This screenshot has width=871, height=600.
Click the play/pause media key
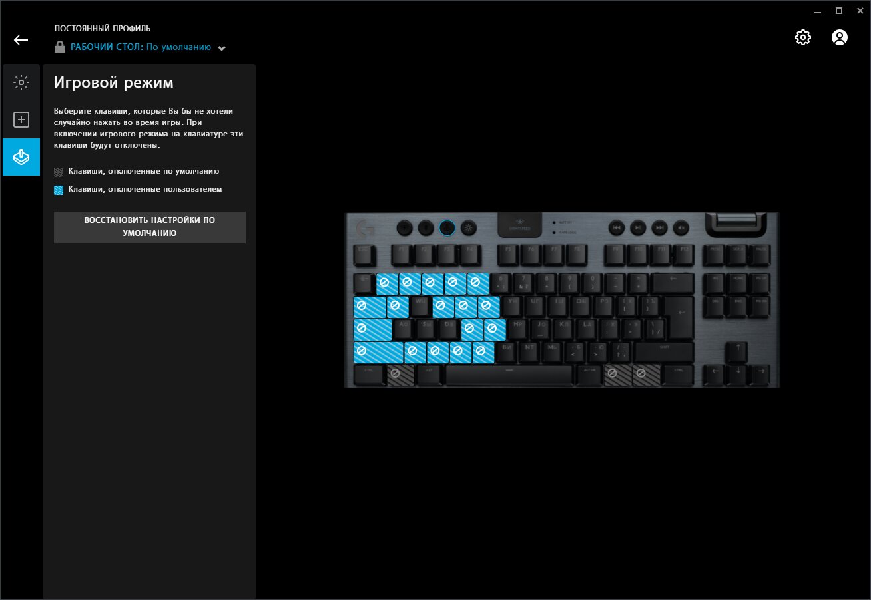[638, 227]
